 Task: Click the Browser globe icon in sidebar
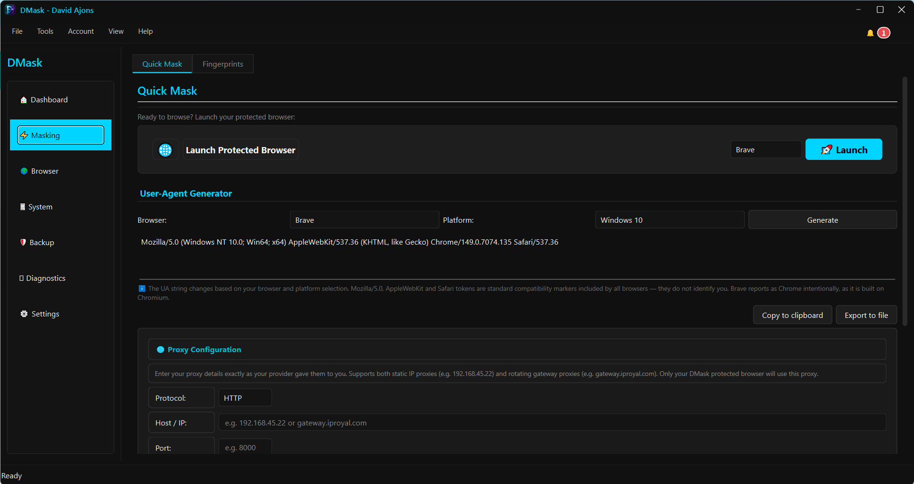(24, 171)
